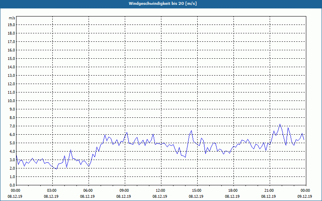
Task: Click the 15:00 time label
Action: 197,191
